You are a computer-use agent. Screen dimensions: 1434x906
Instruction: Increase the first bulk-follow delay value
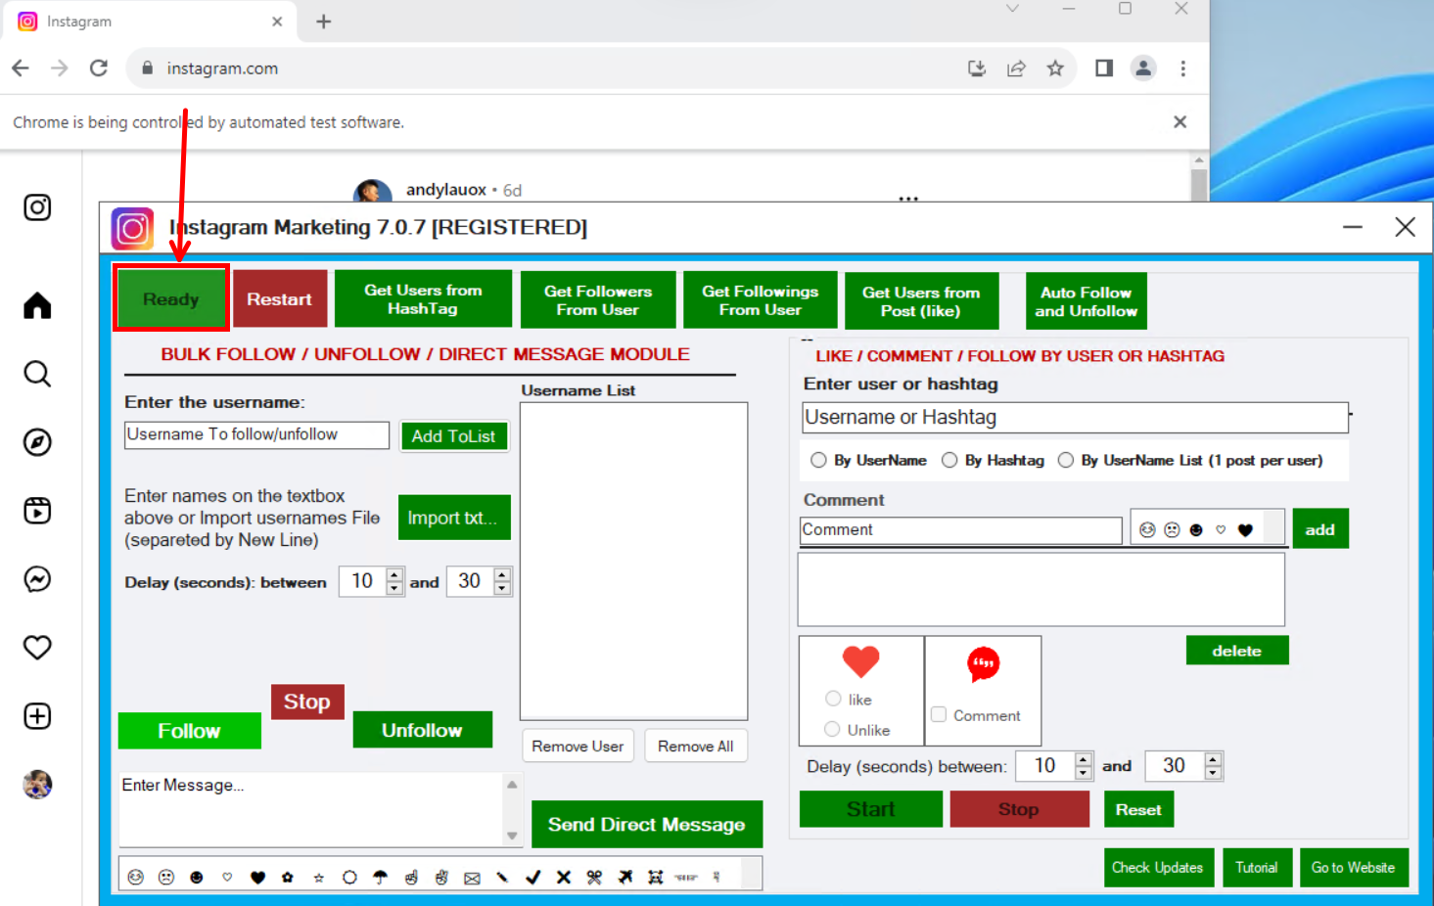394,575
